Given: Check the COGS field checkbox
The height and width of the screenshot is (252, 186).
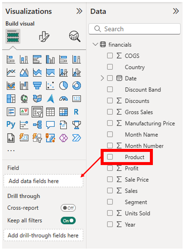Looking at the screenshot, I should tap(110, 56).
